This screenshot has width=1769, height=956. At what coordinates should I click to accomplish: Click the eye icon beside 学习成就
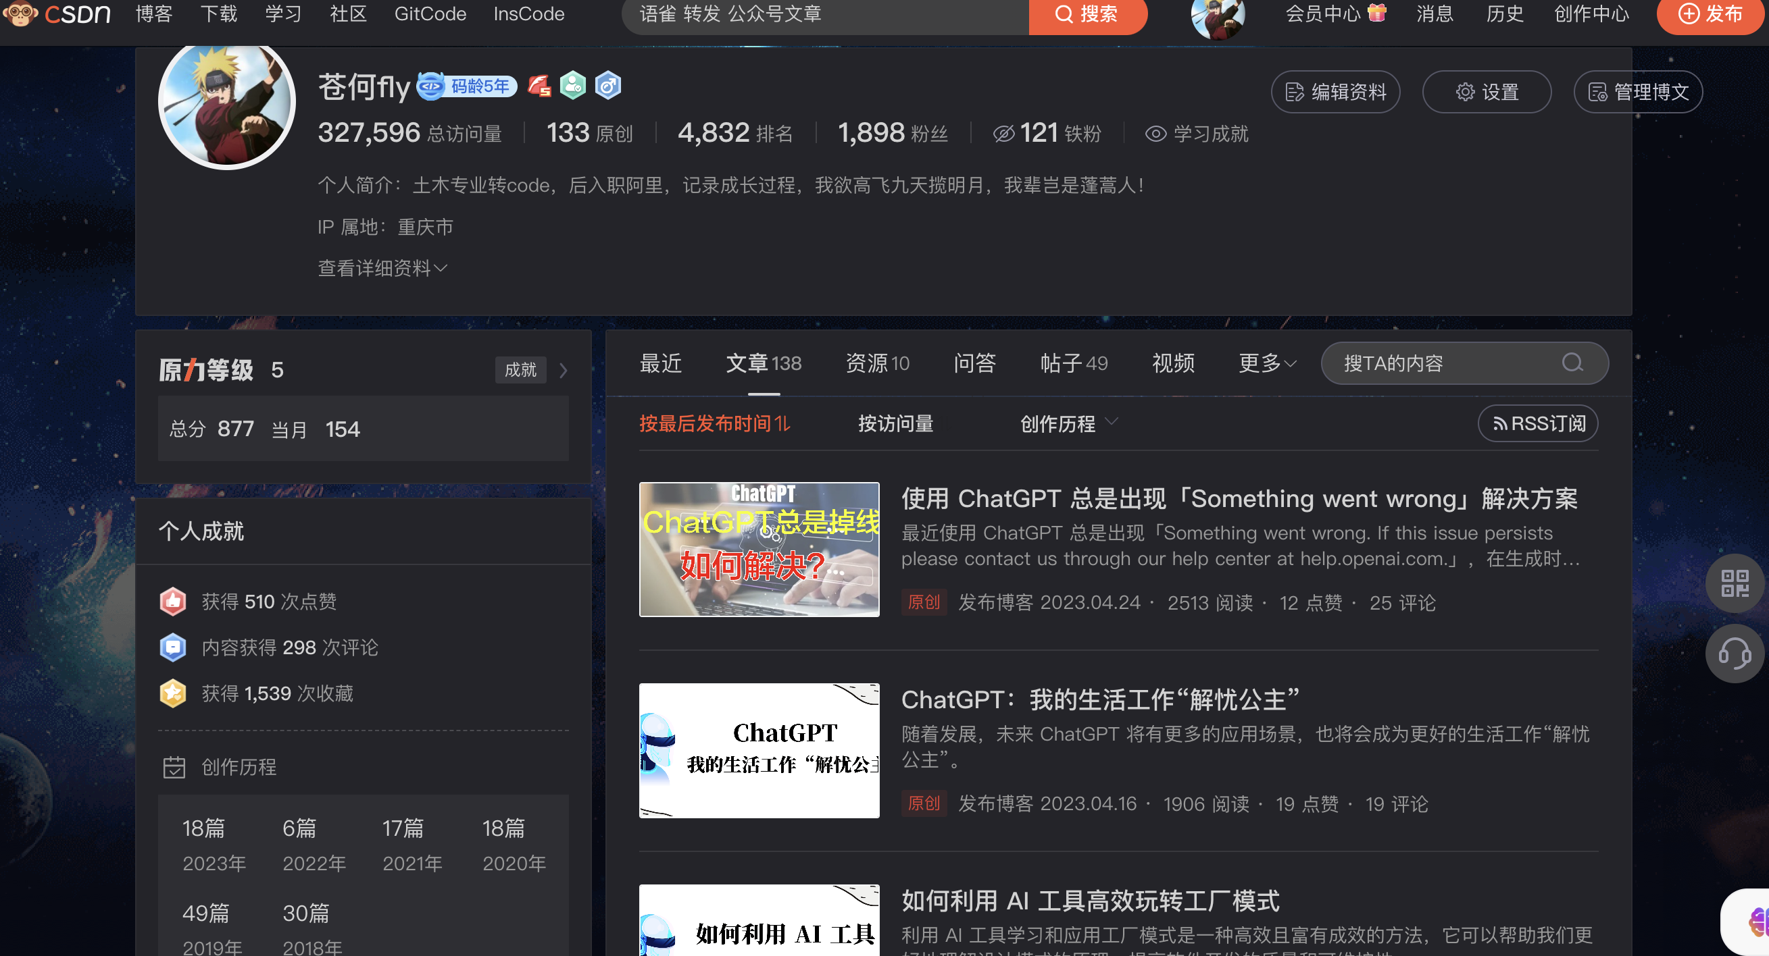(1155, 134)
